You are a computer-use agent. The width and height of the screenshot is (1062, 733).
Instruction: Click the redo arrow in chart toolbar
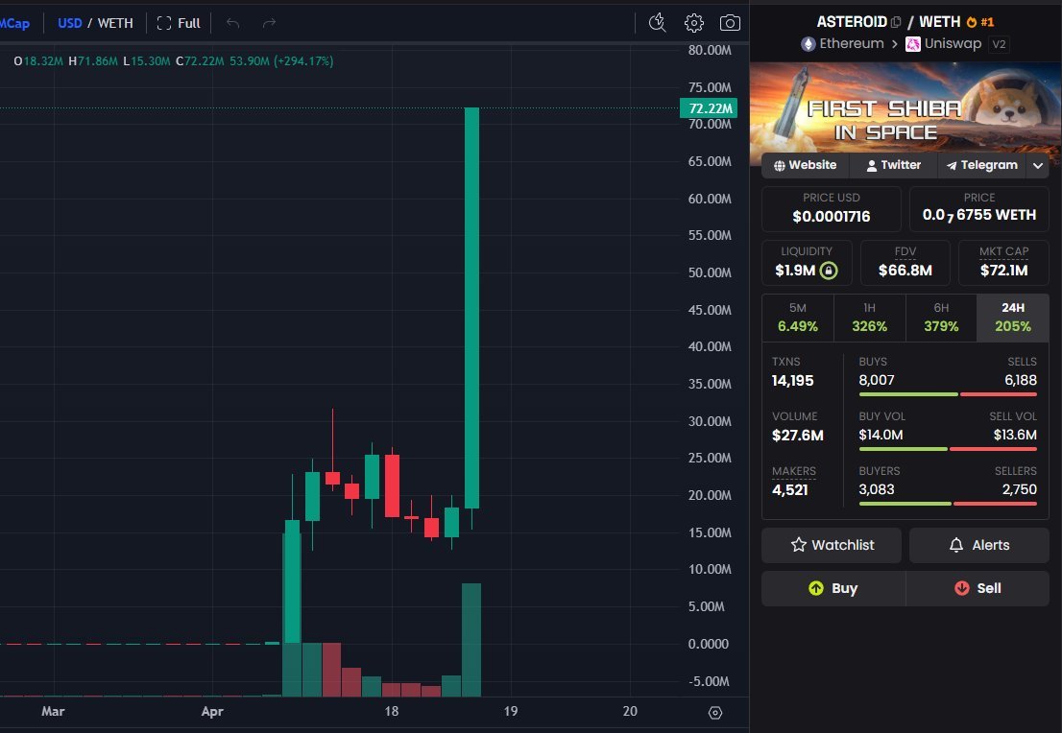[268, 22]
